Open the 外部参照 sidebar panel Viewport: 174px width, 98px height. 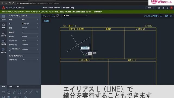(x=4, y=42)
